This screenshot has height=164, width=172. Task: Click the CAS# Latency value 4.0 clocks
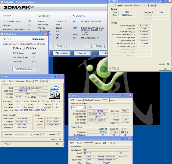tap(144, 32)
